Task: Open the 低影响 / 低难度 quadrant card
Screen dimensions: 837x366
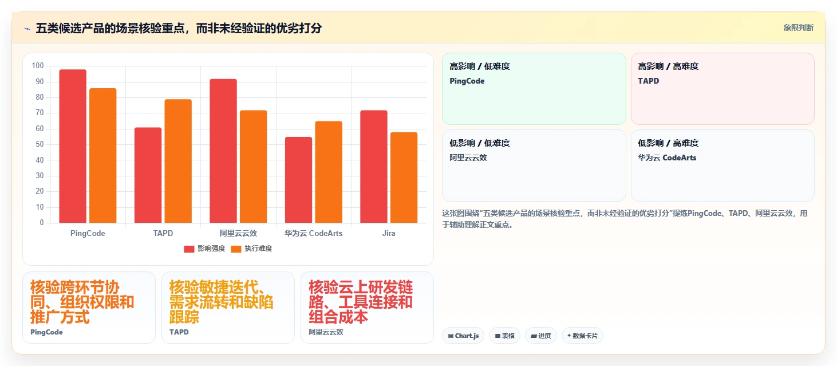Action: click(534, 166)
